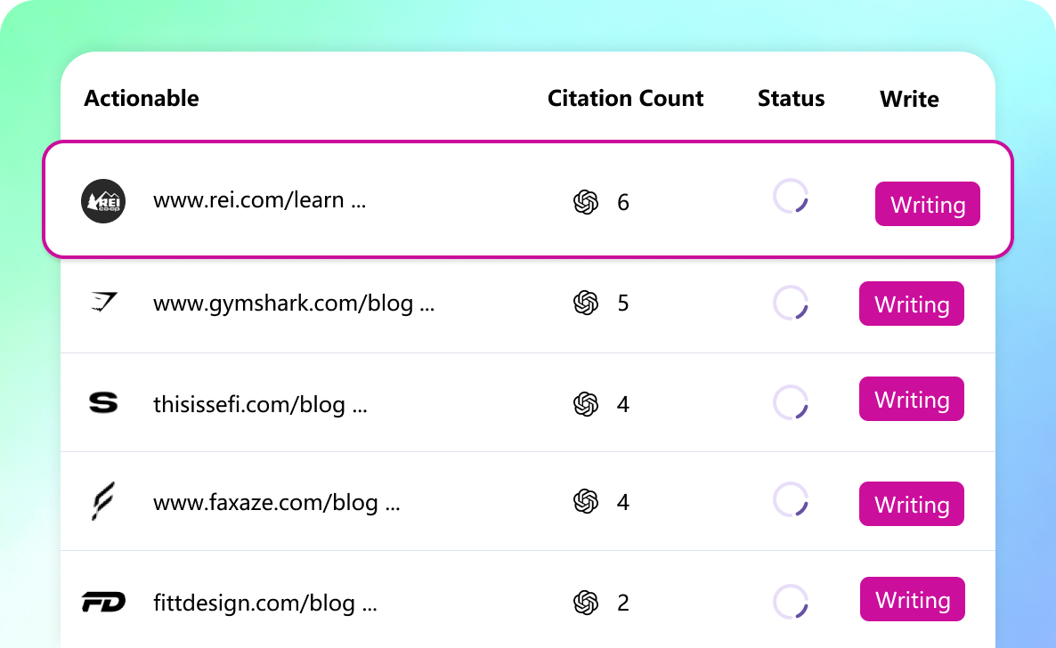The height and width of the screenshot is (648, 1056).
Task: Click the Fitt Design FD logo icon
Action: click(103, 603)
